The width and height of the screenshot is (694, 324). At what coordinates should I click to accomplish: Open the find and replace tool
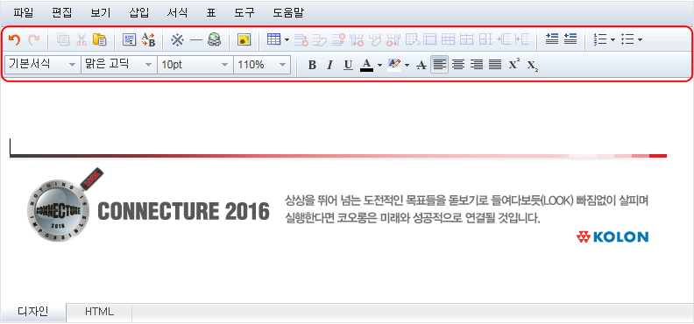[x=148, y=40]
